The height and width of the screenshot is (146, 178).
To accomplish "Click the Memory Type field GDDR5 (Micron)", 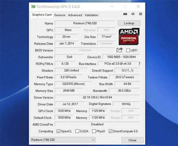I will pos(73,84).
